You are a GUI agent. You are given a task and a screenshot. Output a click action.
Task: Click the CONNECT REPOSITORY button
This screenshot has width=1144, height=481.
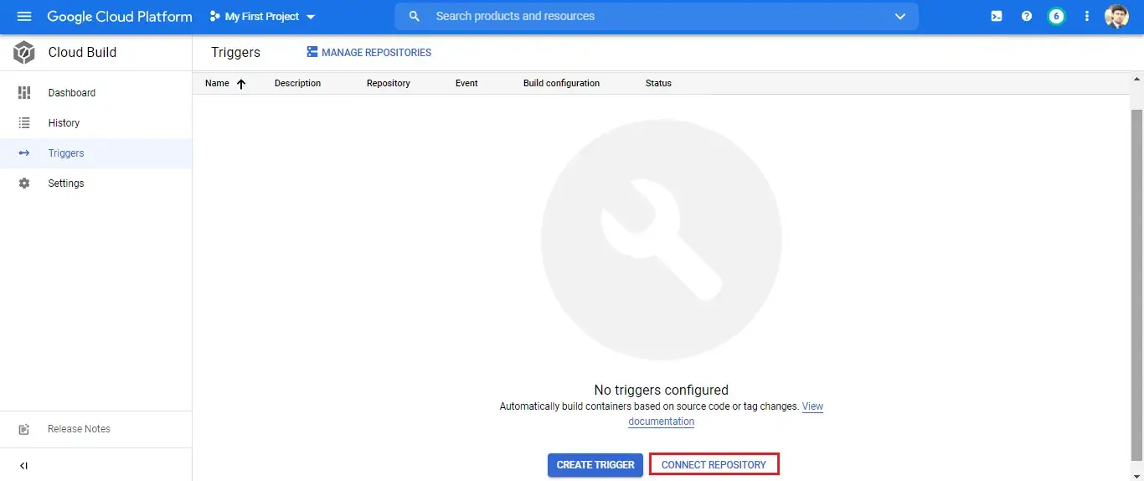click(714, 465)
